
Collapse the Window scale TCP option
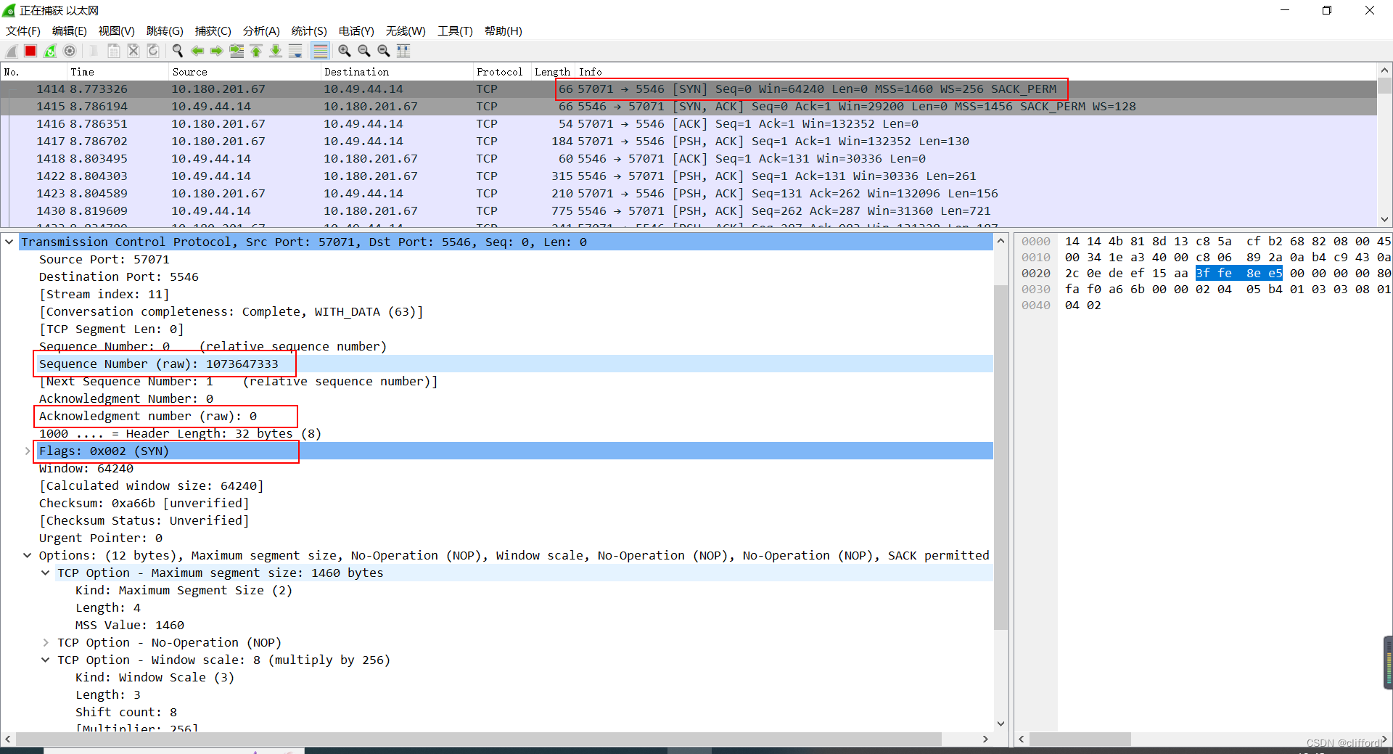46,660
